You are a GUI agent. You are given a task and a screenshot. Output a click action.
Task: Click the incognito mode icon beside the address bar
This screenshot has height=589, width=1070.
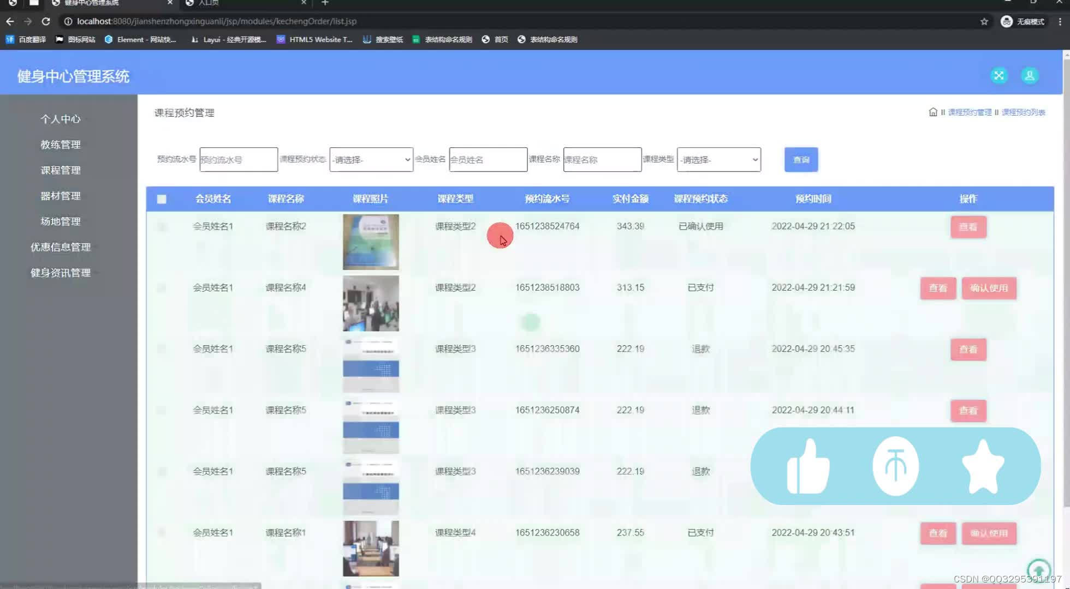tap(1006, 21)
